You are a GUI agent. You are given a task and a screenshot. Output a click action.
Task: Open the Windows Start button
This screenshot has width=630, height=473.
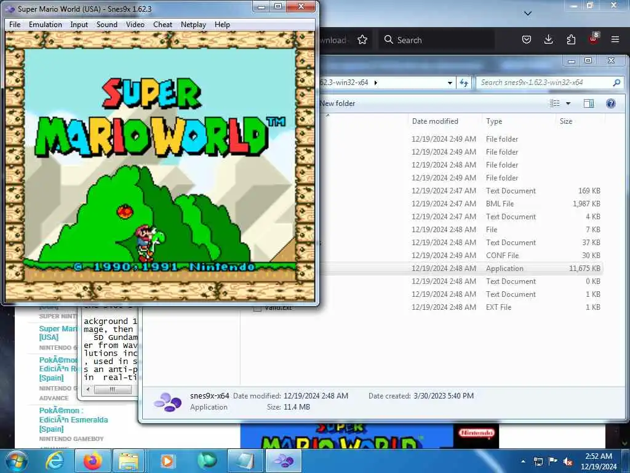tap(17, 461)
